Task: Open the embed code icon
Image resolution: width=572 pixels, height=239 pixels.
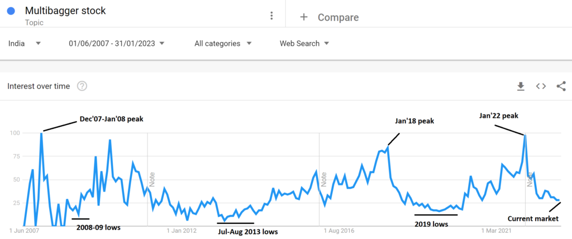Action: pyautogui.click(x=541, y=86)
